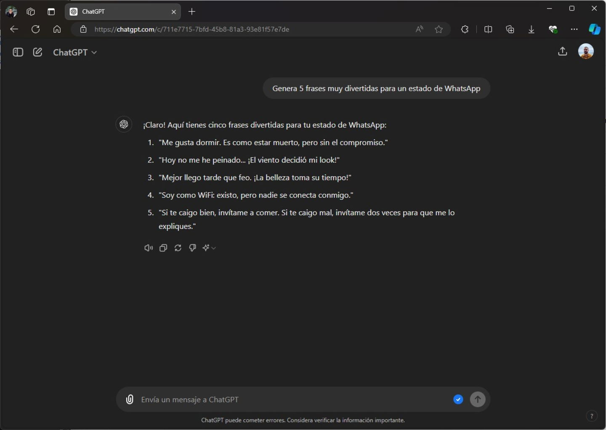Start a new chat with compose icon
Screen dimensions: 606x430
pos(37,52)
